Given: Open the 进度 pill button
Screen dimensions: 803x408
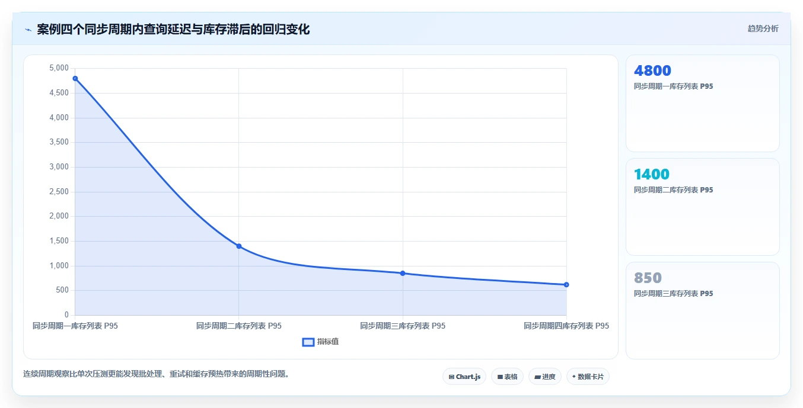Looking at the screenshot, I should pos(545,377).
